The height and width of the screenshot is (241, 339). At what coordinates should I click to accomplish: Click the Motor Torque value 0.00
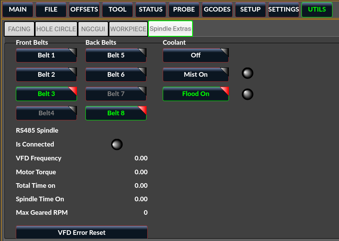(141, 172)
